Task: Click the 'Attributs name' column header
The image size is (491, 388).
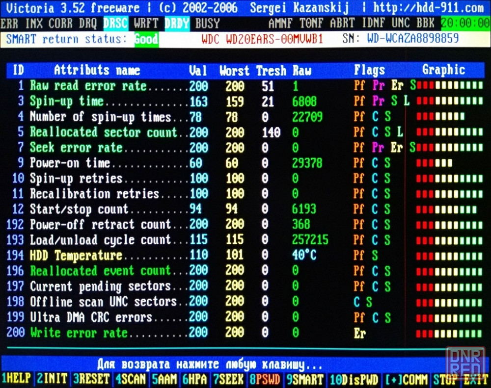Action: pos(97,70)
